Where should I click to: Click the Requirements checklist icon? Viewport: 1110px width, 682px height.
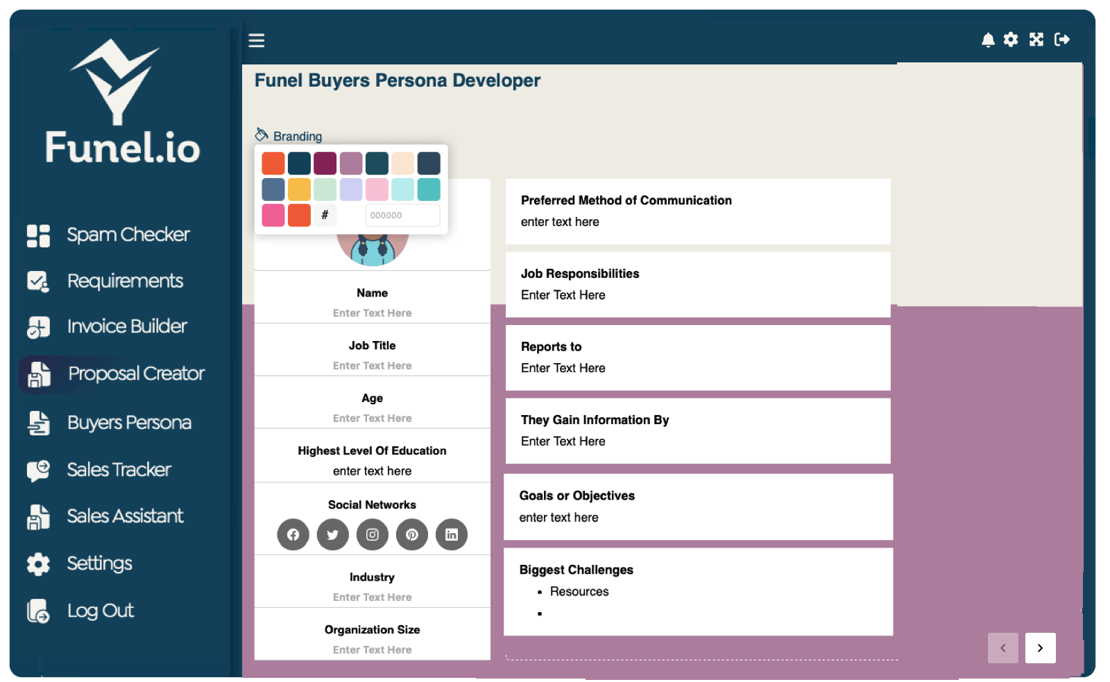38,281
